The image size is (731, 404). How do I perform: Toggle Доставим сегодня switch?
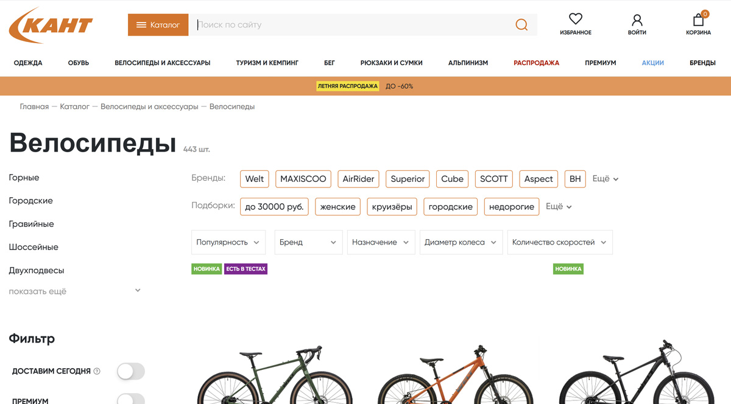click(131, 371)
